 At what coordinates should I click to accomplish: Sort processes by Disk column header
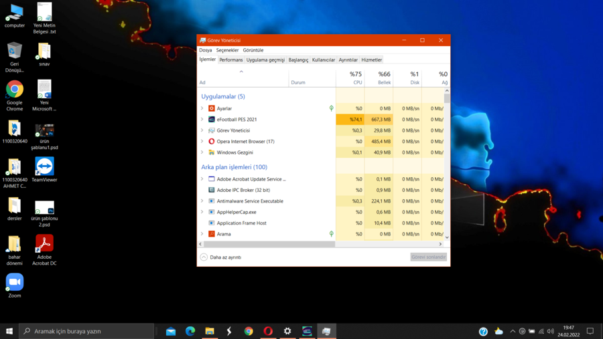(x=407, y=78)
